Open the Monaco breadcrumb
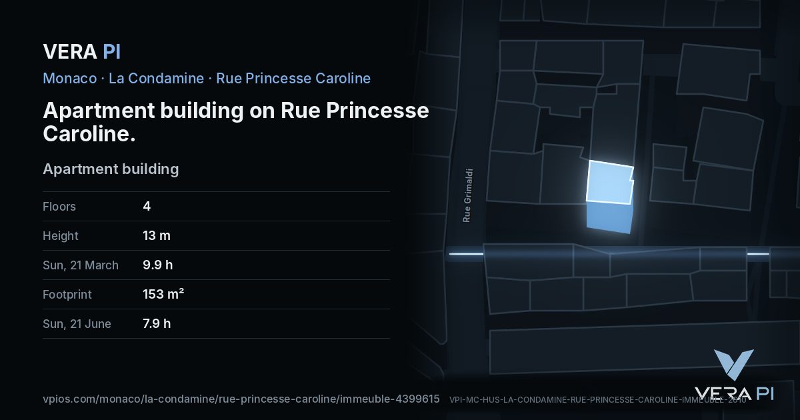The width and height of the screenshot is (800, 420). point(69,78)
